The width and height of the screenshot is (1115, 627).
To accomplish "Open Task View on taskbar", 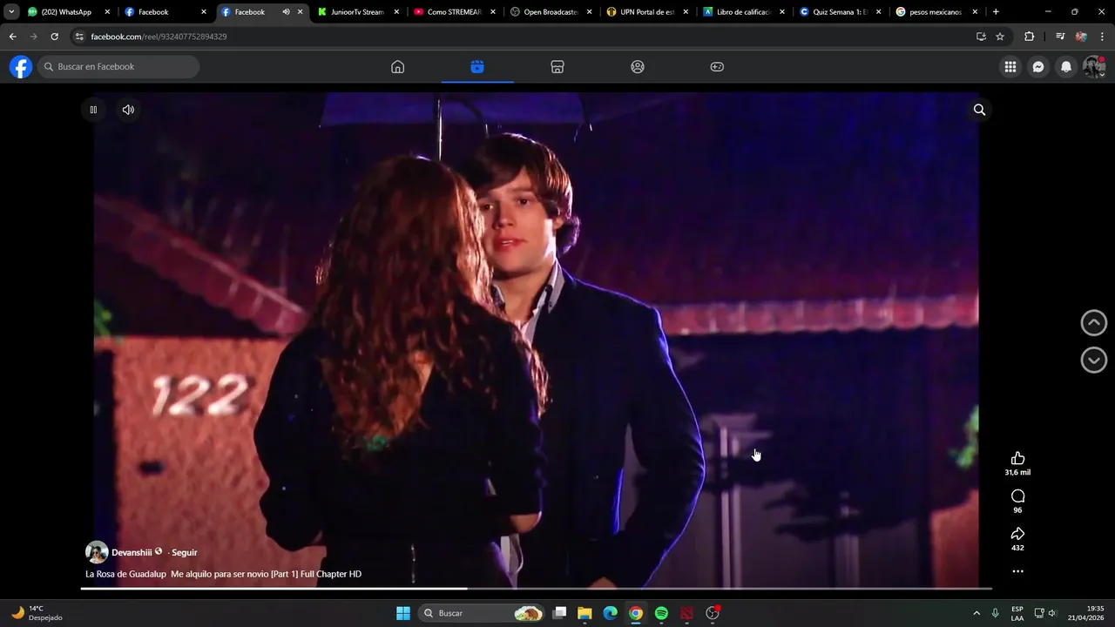I will point(560,613).
